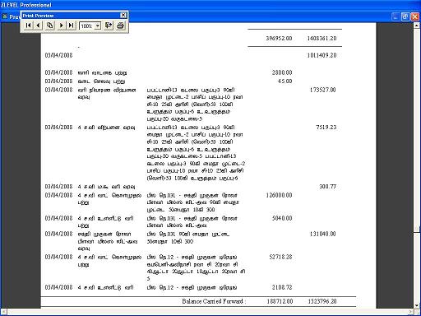Click the amount 126000.00
Viewport: 421px width, 316px height.
click(x=279, y=195)
